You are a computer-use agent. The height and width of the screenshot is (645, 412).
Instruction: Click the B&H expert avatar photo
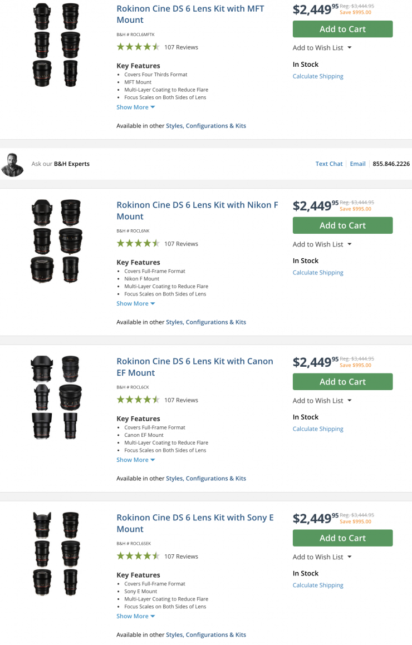tap(12, 164)
